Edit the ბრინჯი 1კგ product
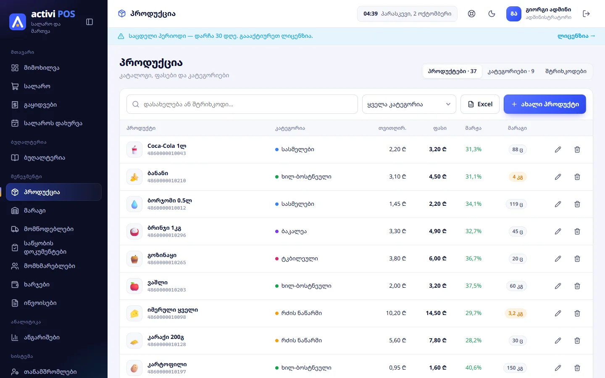Viewport: 605px width, 378px height. click(x=558, y=231)
